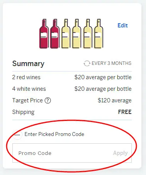Click the first white wine bottle icon

(66, 34)
